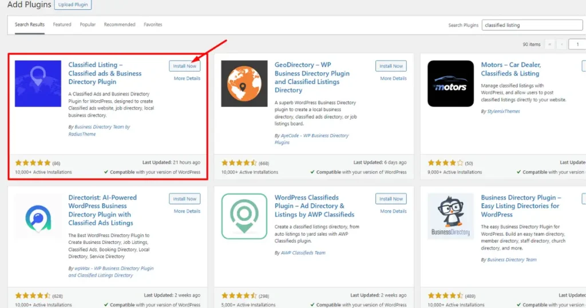The image size is (586, 308).
Task: Switch to the Recommended tab
Action: tap(120, 25)
